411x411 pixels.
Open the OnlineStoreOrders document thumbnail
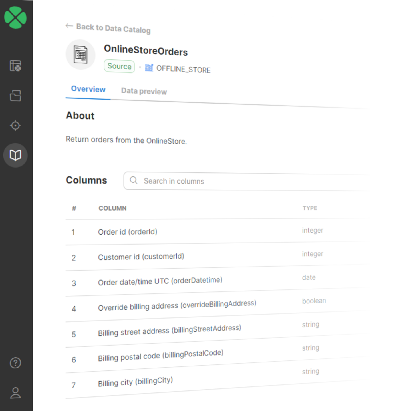click(x=80, y=55)
